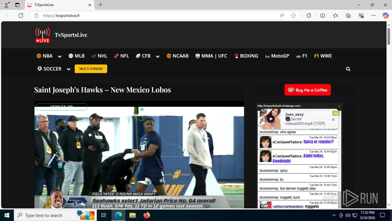Open the volume speaker tray icon
Screen dimensions: 392x221
pyautogui.click(x=348, y=215)
